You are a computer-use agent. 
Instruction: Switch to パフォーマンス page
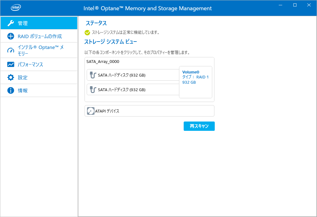click(39, 64)
